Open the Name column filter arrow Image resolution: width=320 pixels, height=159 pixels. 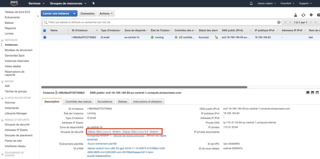pos(68,30)
